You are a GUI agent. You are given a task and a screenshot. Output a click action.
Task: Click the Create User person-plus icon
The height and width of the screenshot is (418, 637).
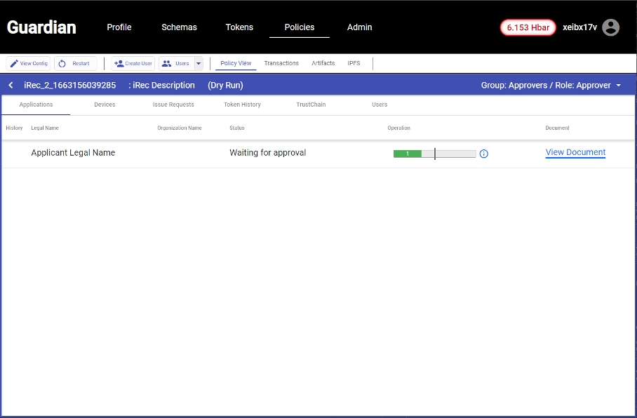coord(119,64)
